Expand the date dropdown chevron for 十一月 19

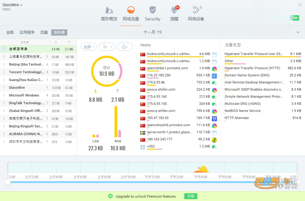click(298, 32)
